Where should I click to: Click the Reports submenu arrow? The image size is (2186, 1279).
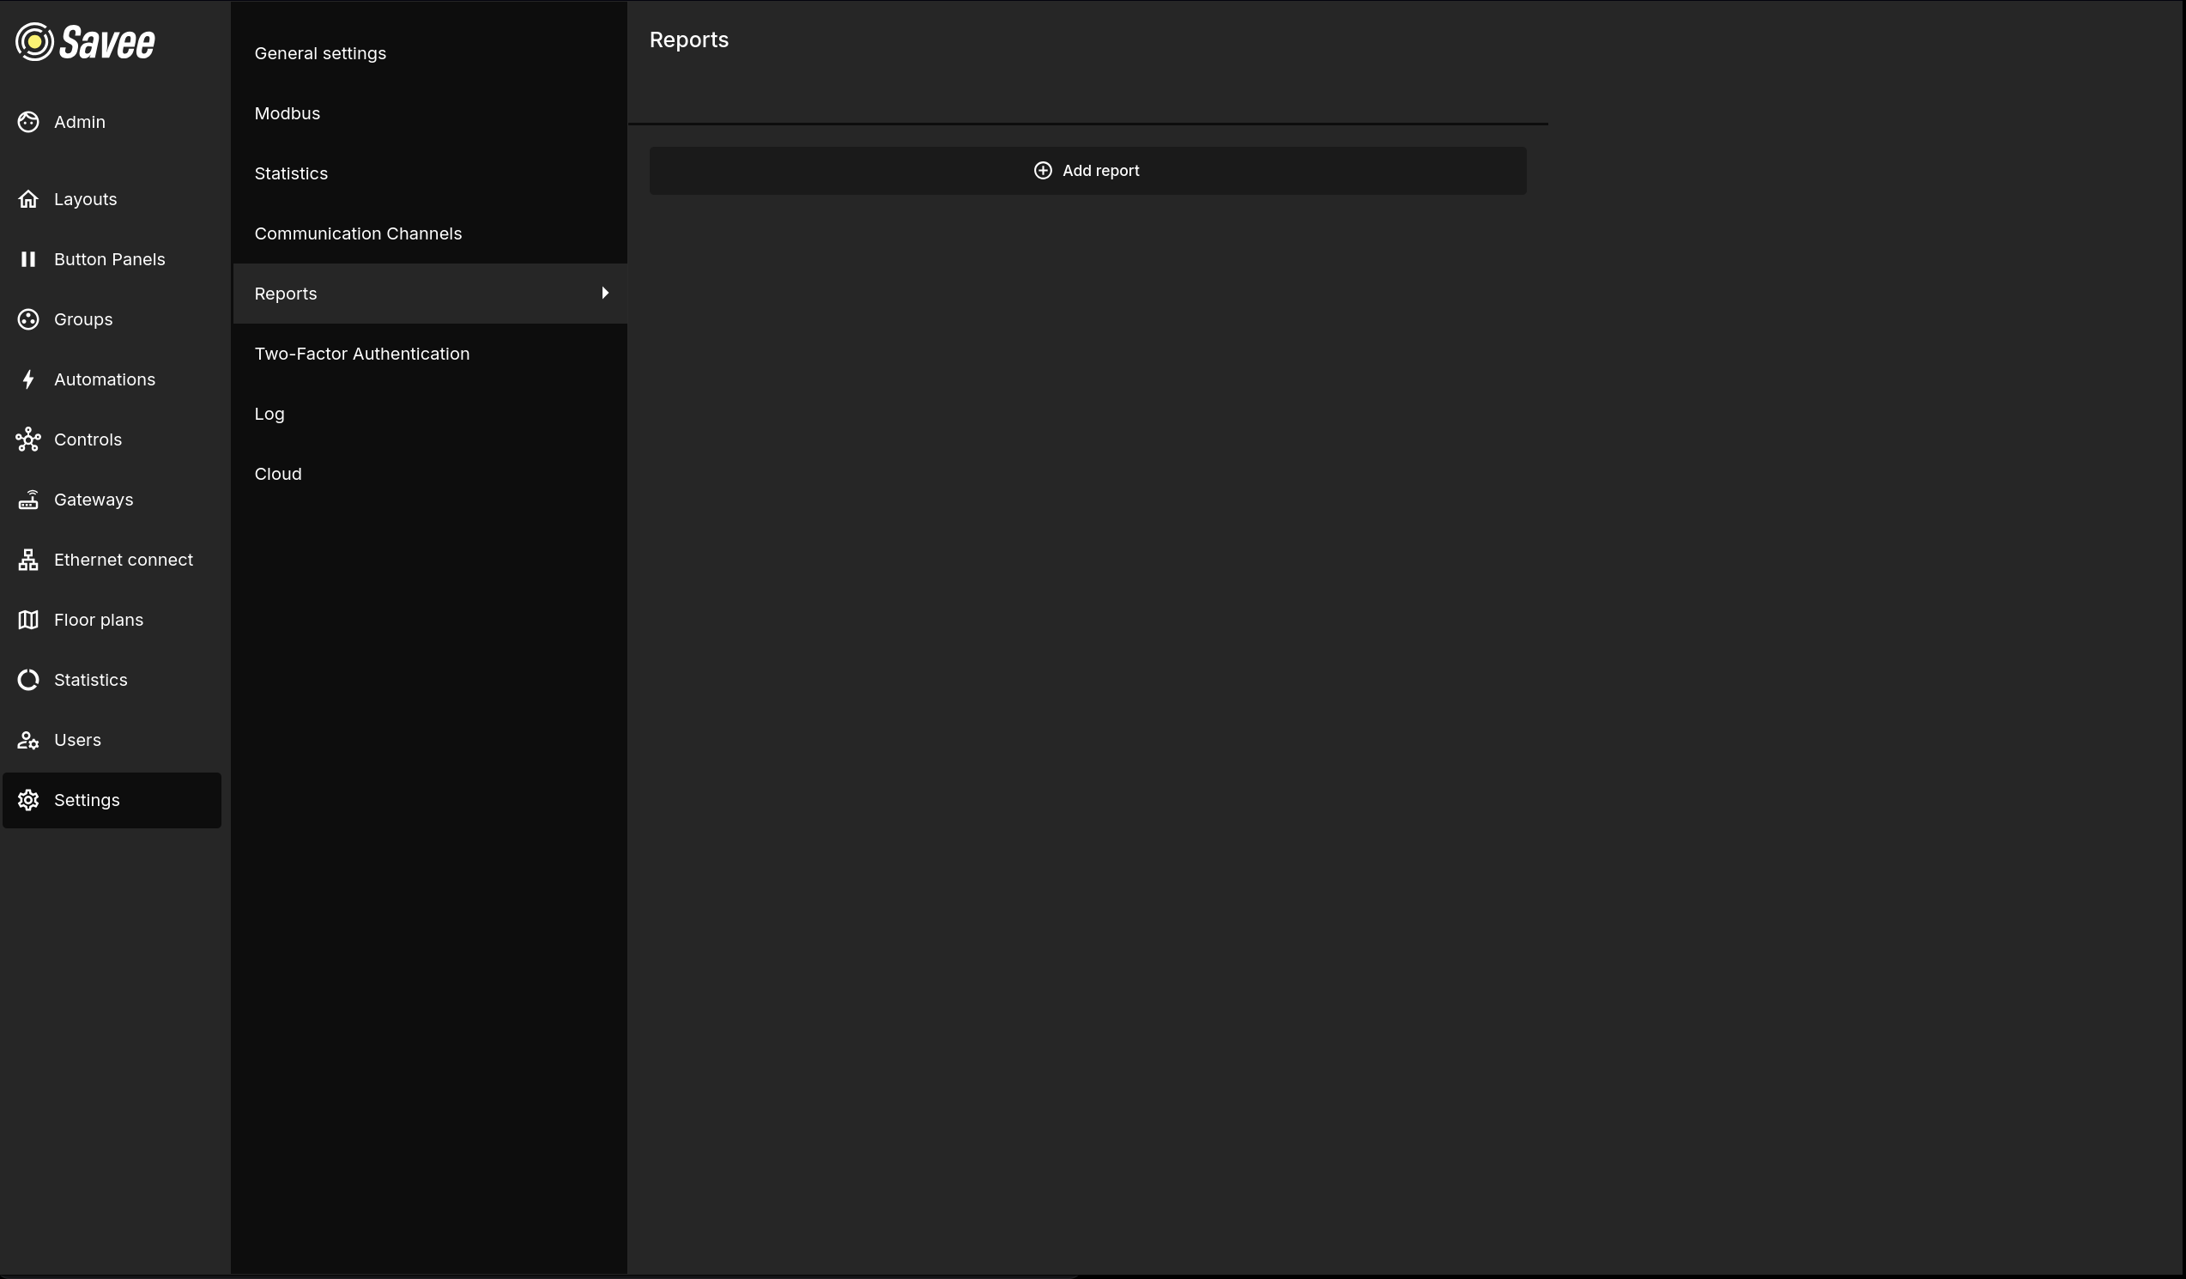tap(604, 294)
